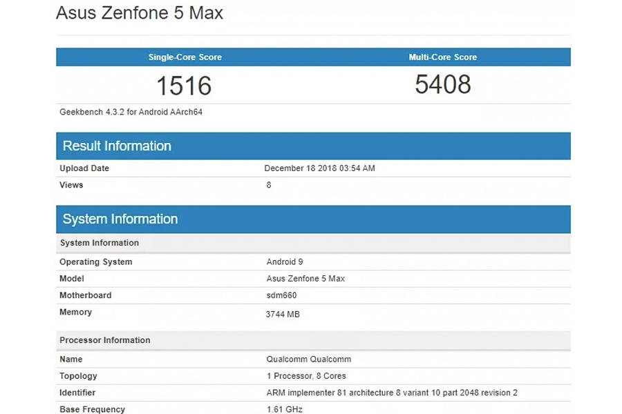
Task: Click the Result Information section header
Action: [116, 146]
